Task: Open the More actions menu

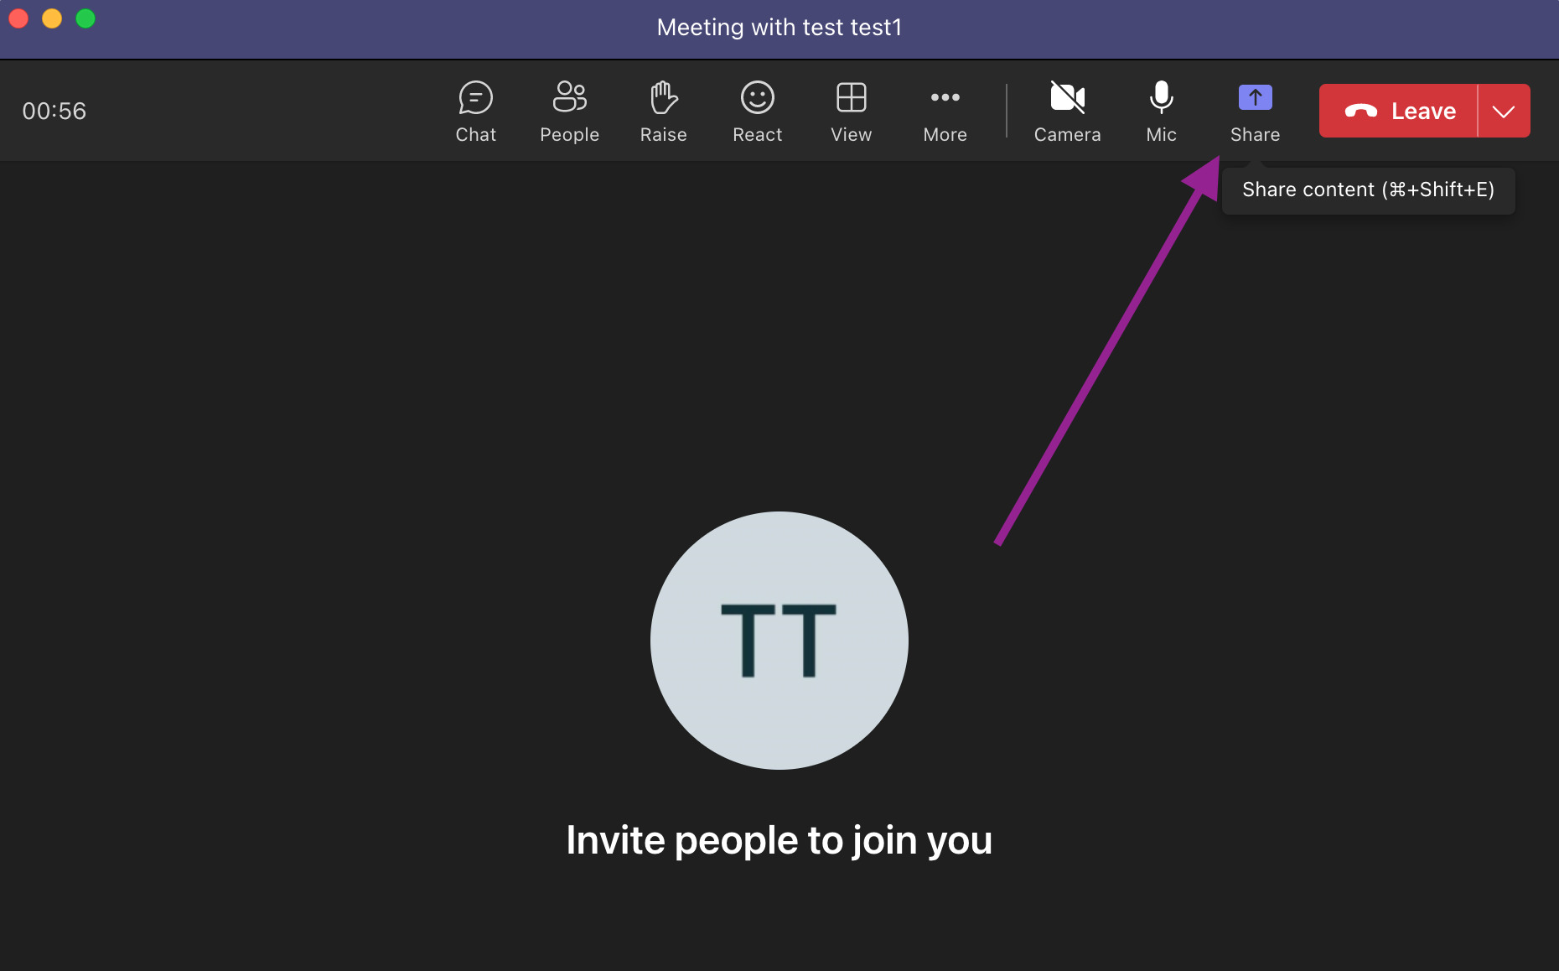Action: coord(945,111)
